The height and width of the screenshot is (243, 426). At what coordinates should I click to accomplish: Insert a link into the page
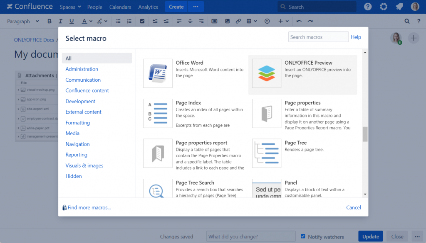tap(238, 21)
